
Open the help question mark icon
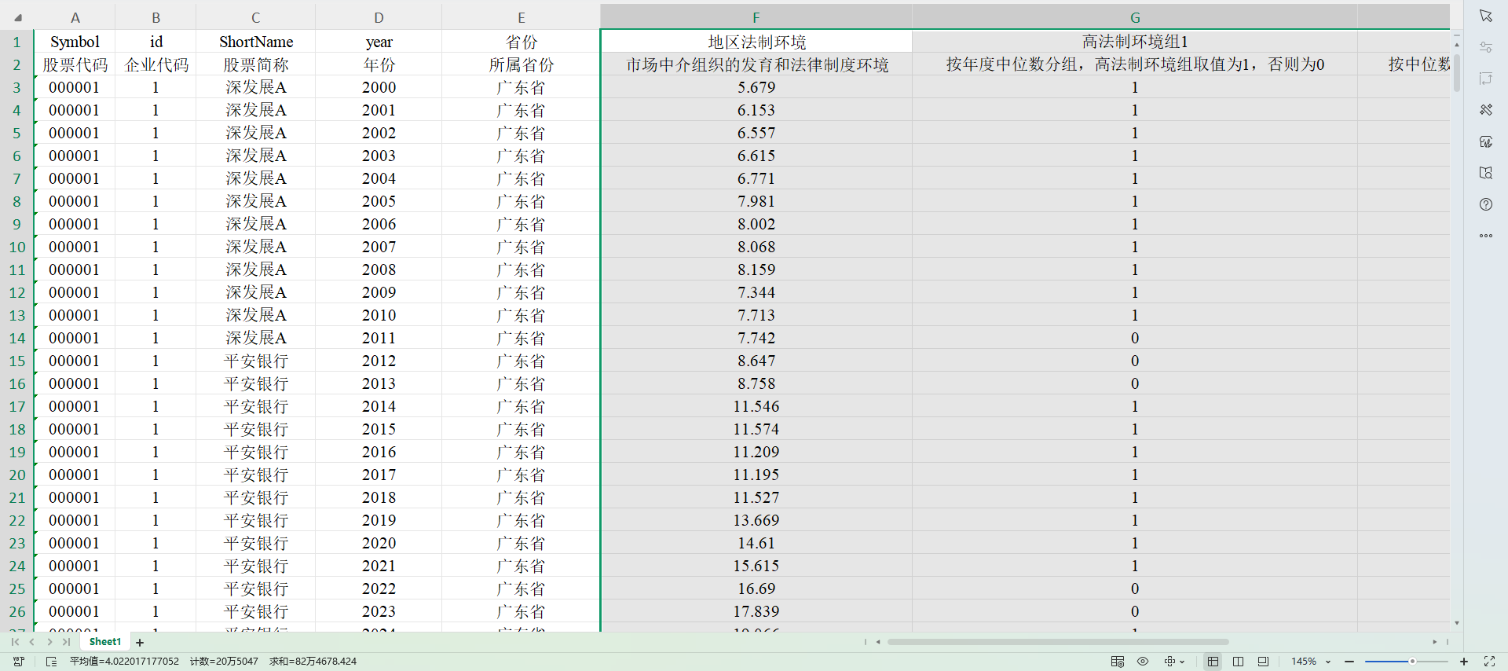(1485, 204)
